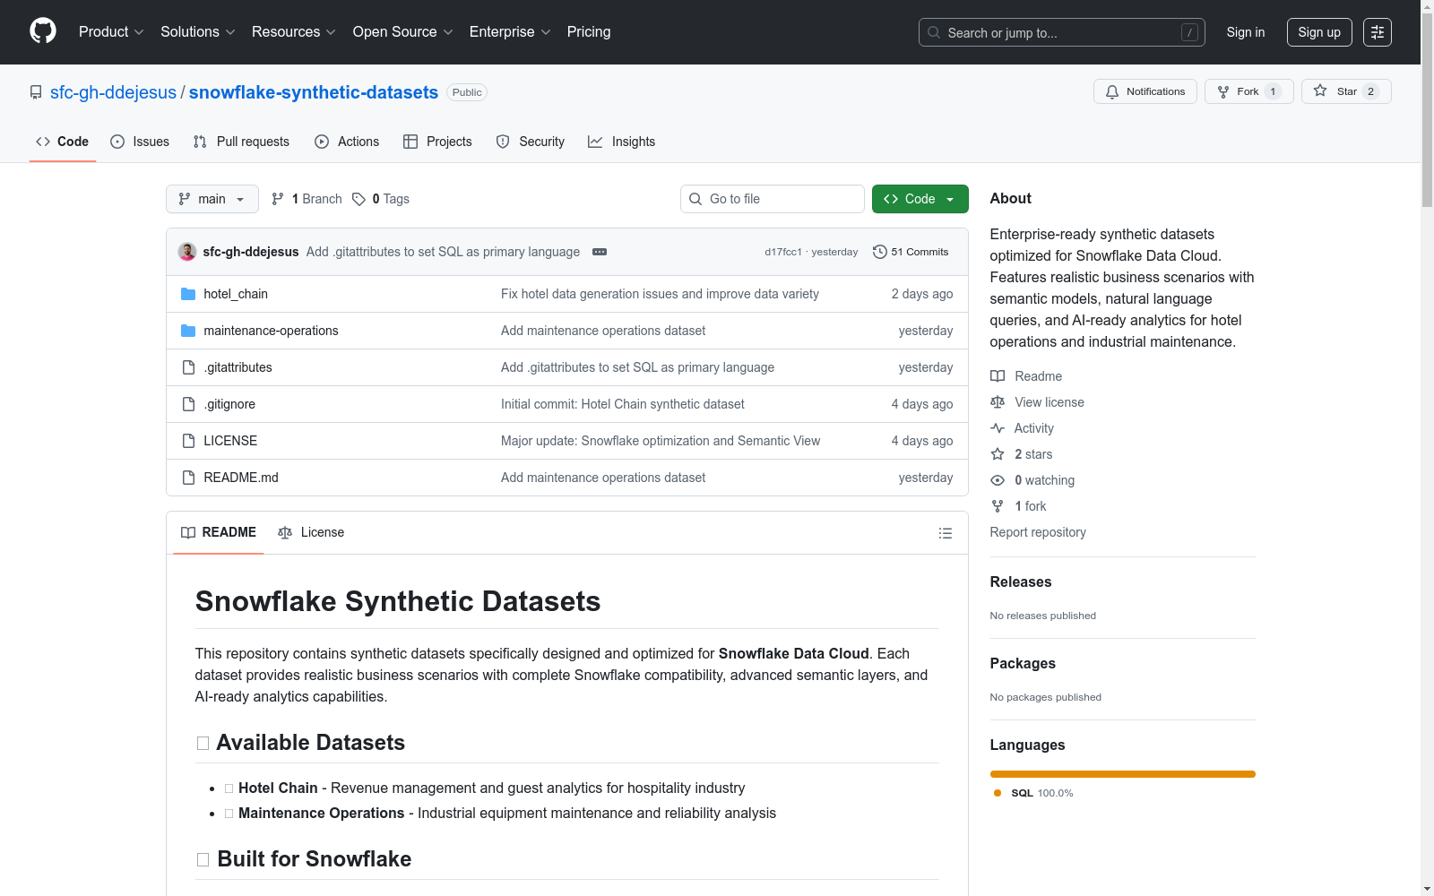Viewport: 1434px width, 896px height.
Task: Click the .gitattributes file icon
Action: coord(188,367)
